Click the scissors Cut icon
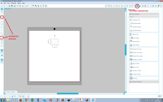 [x=25, y=6]
